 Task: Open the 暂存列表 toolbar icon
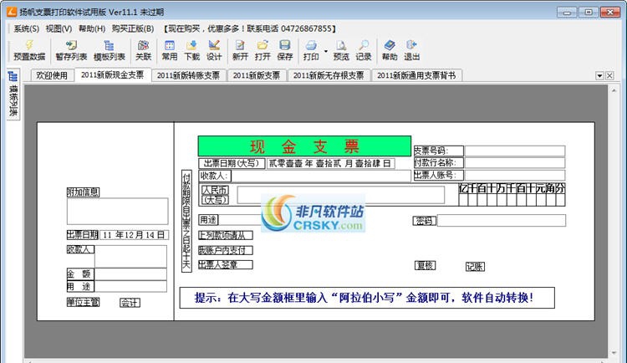click(x=71, y=45)
